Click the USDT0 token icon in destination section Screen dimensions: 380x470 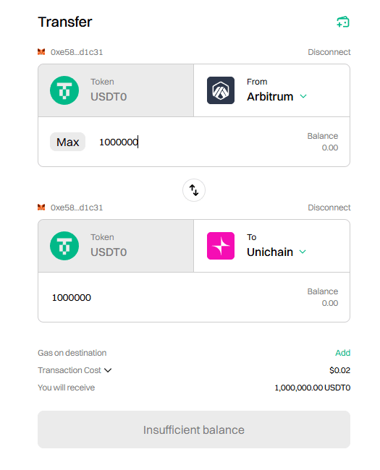click(x=64, y=246)
